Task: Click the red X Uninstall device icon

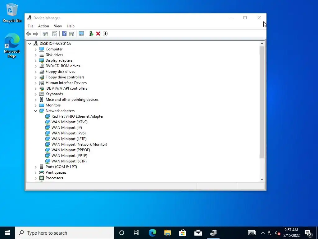Action: pyautogui.click(x=98, y=34)
